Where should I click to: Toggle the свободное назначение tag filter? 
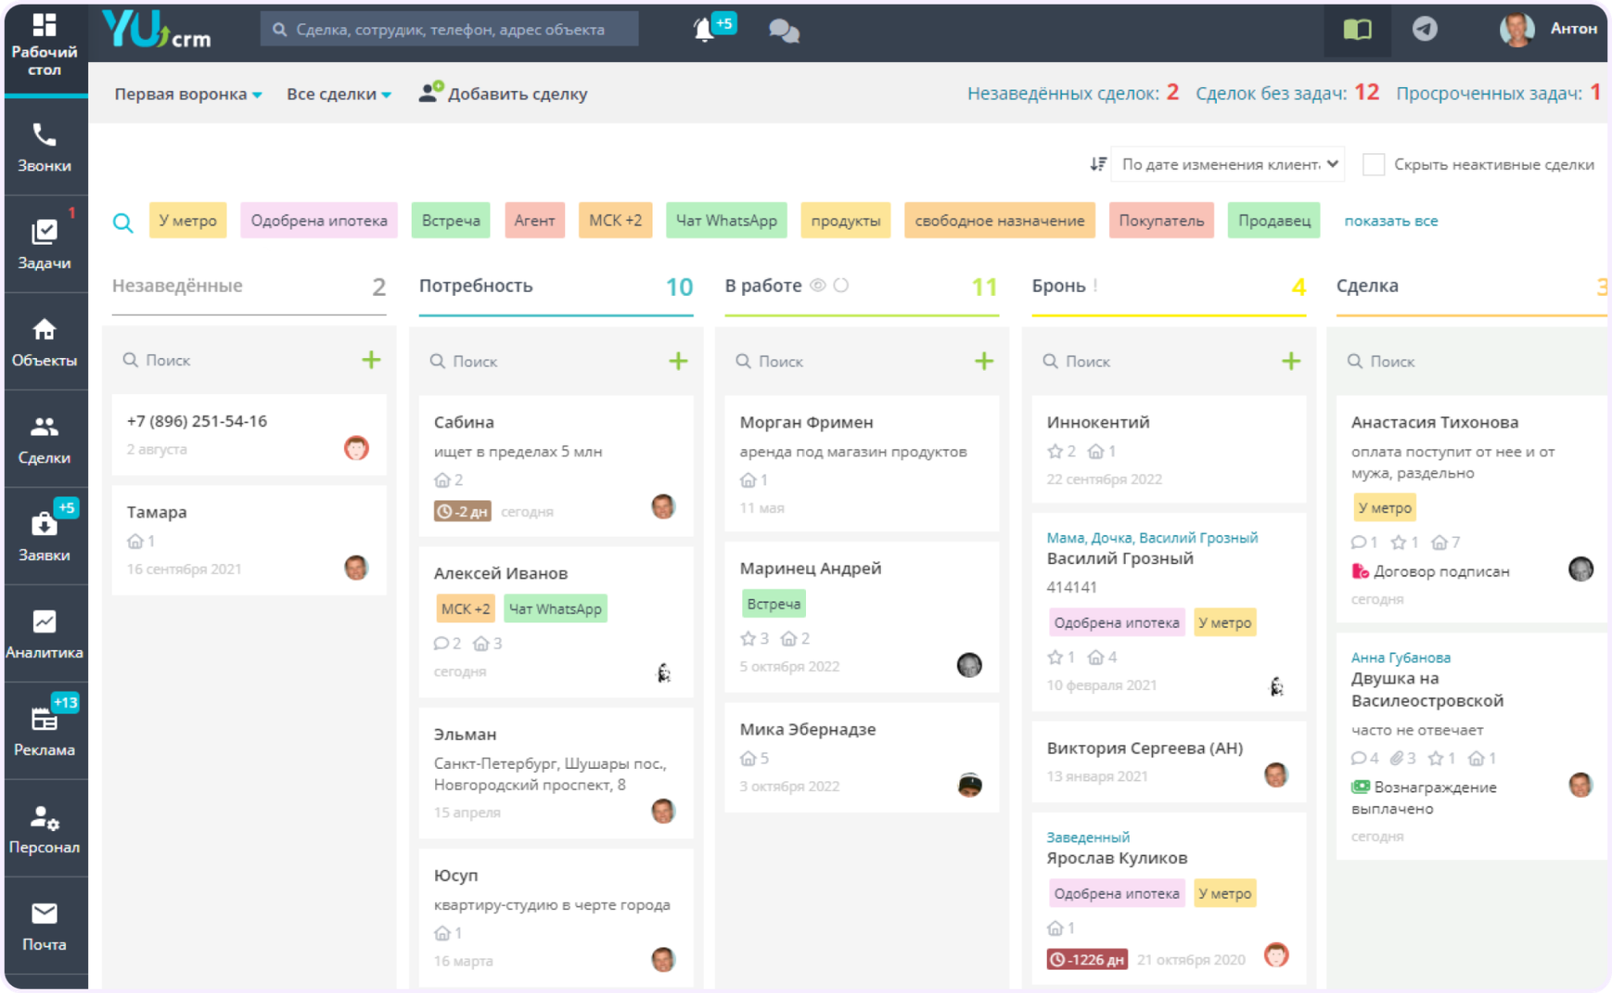[x=999, y=220]
